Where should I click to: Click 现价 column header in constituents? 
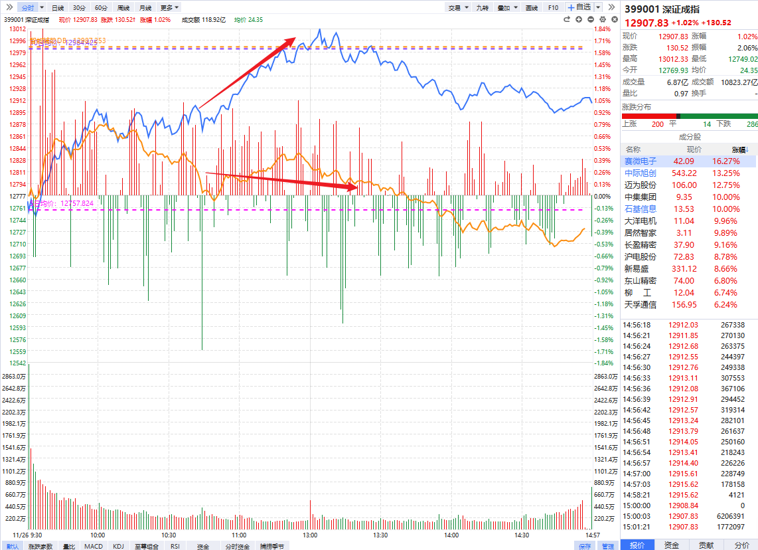[694, 149]
